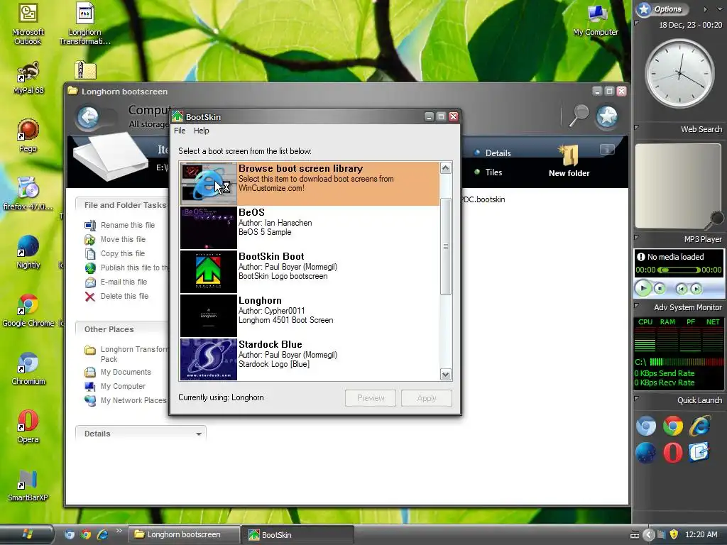Click the sidebar Options arrow expander

tap(705, 9)
